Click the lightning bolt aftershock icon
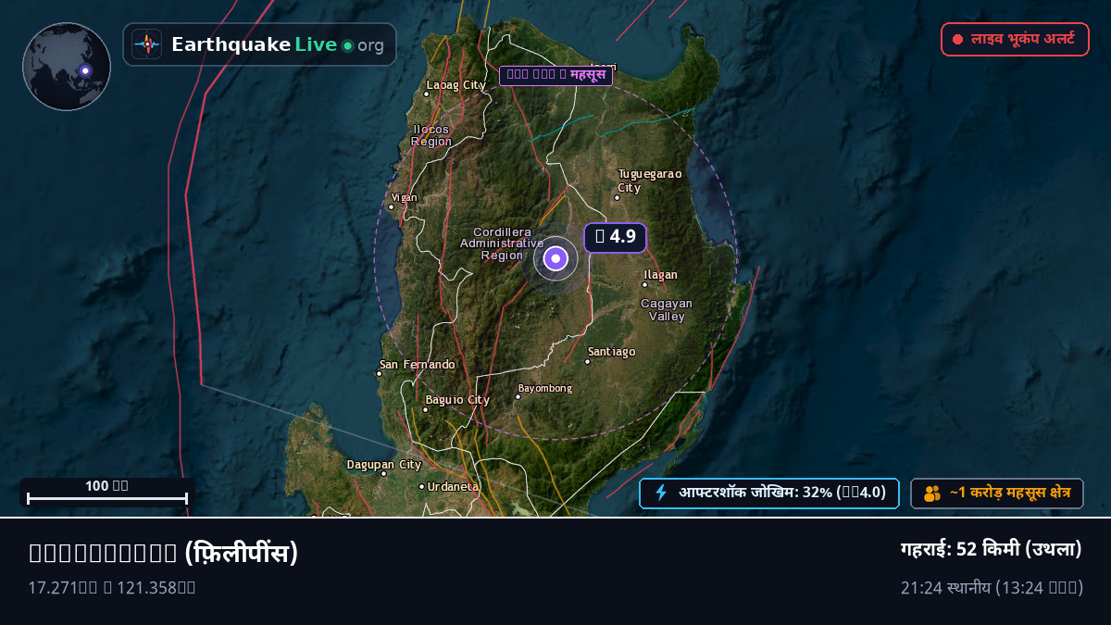1111x625 pixels. click(661, 493)
